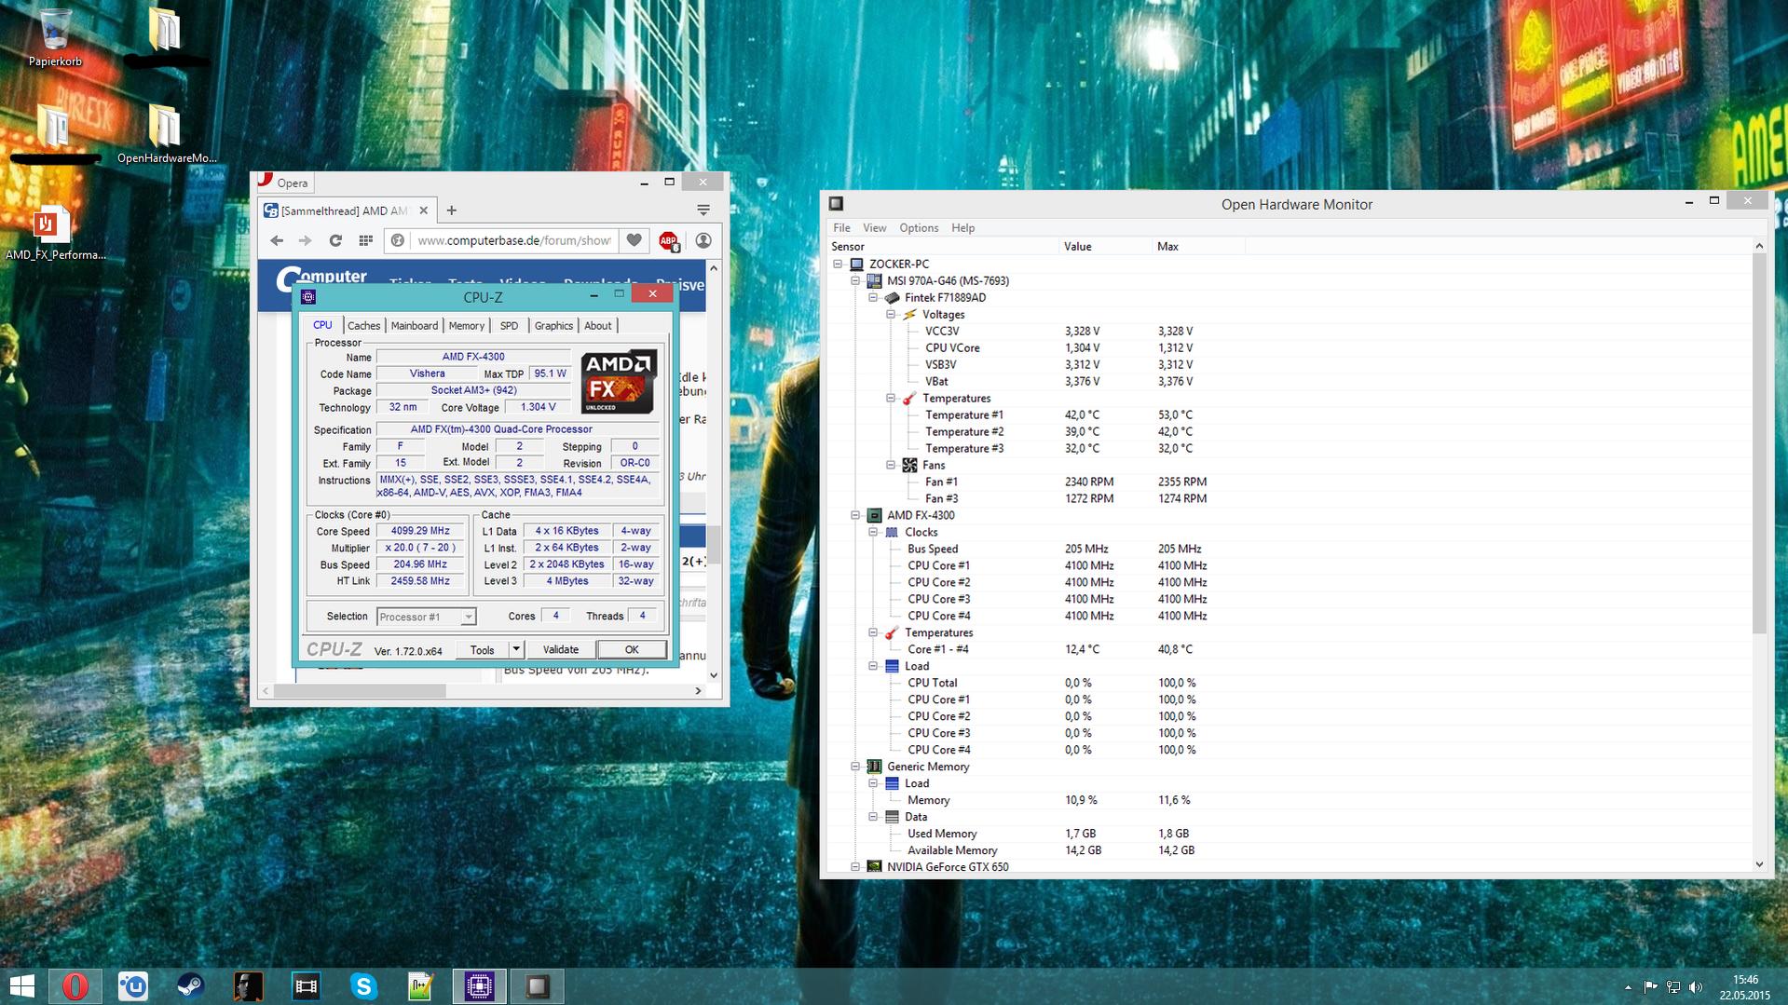This screenshot has width=1788, height=1005.
Task: Close the Sammelthread AMD tab
Action: (424, 211)
